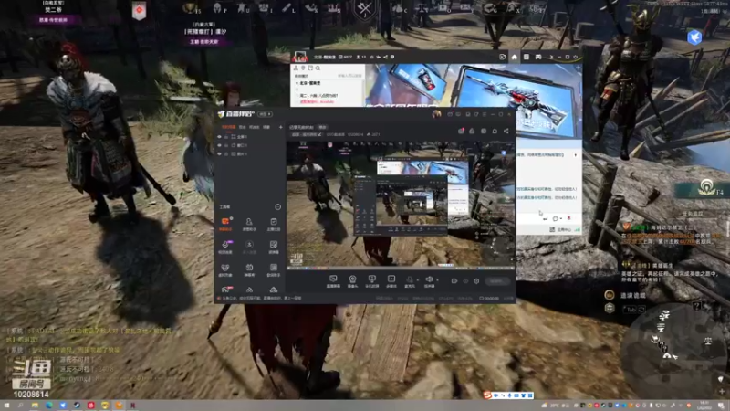730x411 pixels.
Task: Open the orange highlighted first toolbox tool
Action: pos(225,224)
